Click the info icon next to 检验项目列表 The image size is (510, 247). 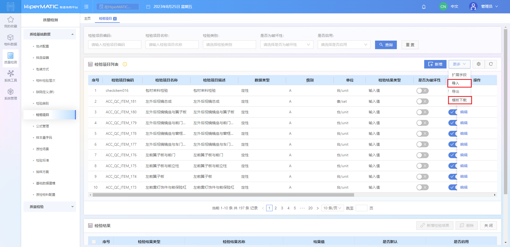[125, 64]
